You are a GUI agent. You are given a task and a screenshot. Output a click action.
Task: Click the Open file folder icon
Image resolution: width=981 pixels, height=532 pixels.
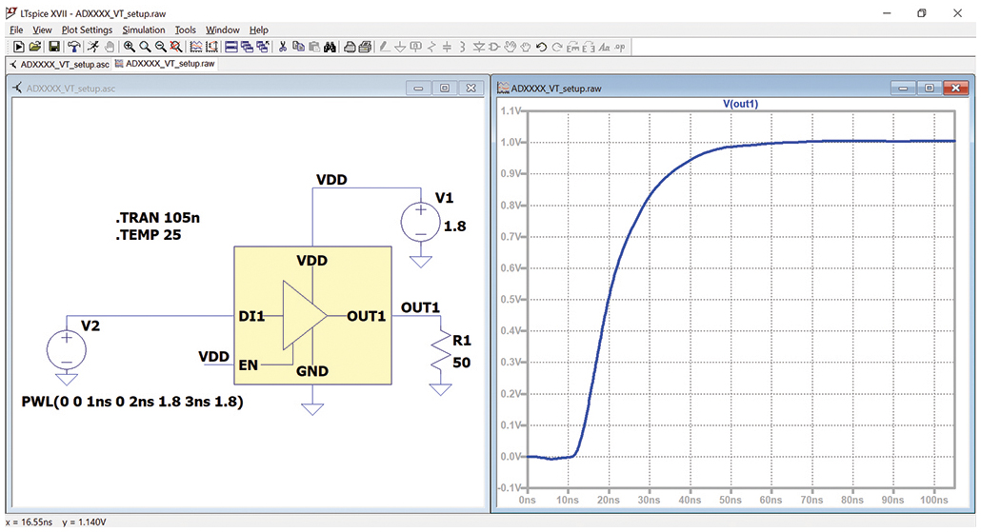pyautogui.click(x=34, y=47)
